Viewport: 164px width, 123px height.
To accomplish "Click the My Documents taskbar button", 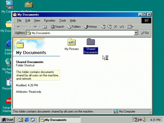I will click(x=60, y=120).
